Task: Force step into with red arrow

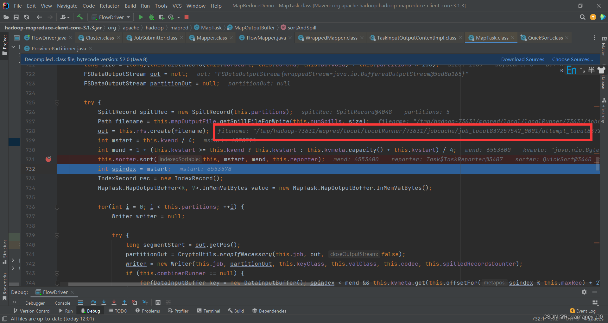Action: [114, 302]
